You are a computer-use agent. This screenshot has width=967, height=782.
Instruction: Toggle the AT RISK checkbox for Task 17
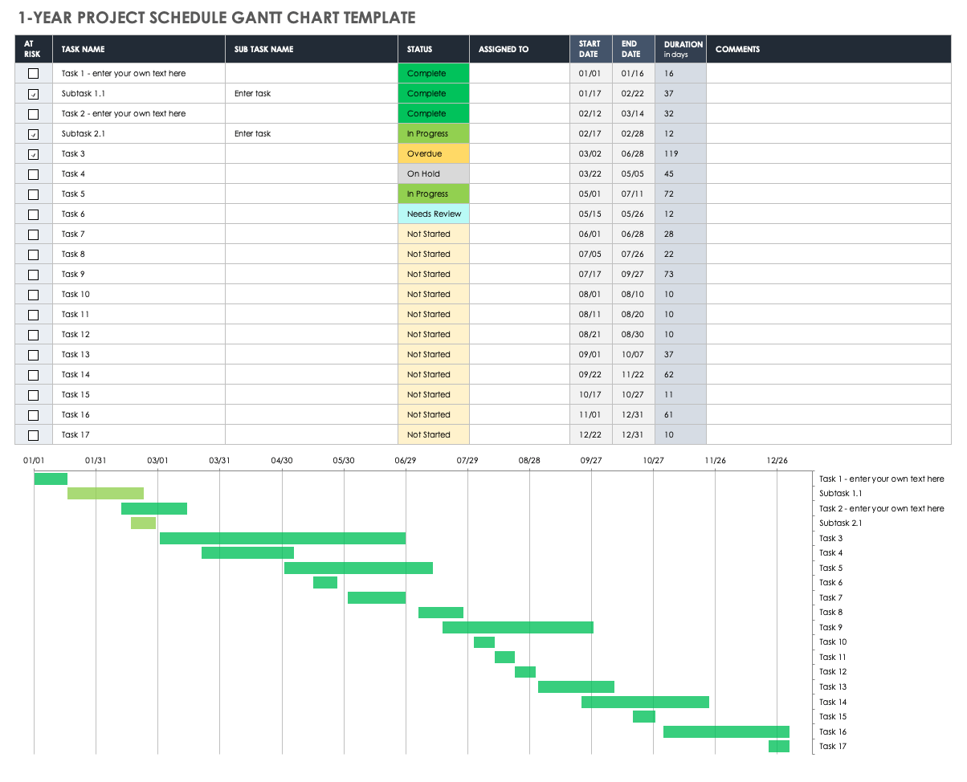(33, 434)
